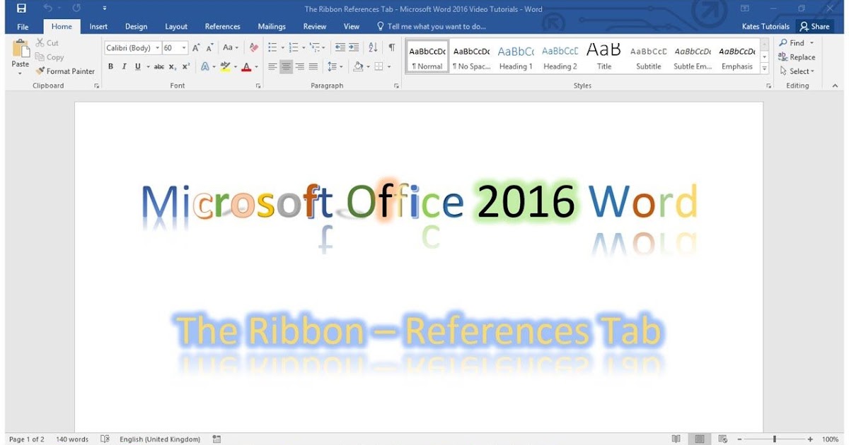Increase paragraph indent
Viewport: 849px width, 445px height.
[353, 48]
